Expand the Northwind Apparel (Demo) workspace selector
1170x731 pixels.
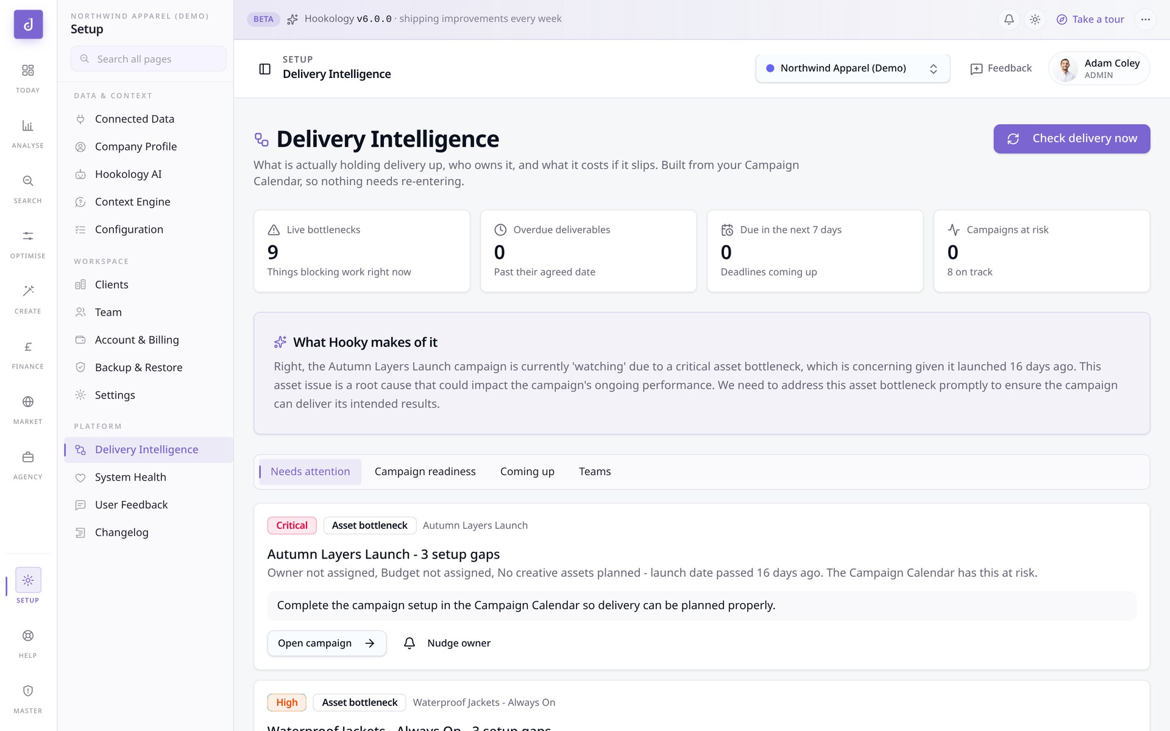tap(853, 68)
